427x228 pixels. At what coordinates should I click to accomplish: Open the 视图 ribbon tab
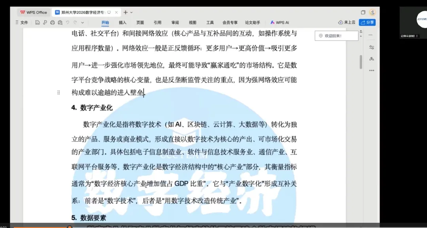pos(193,23)
